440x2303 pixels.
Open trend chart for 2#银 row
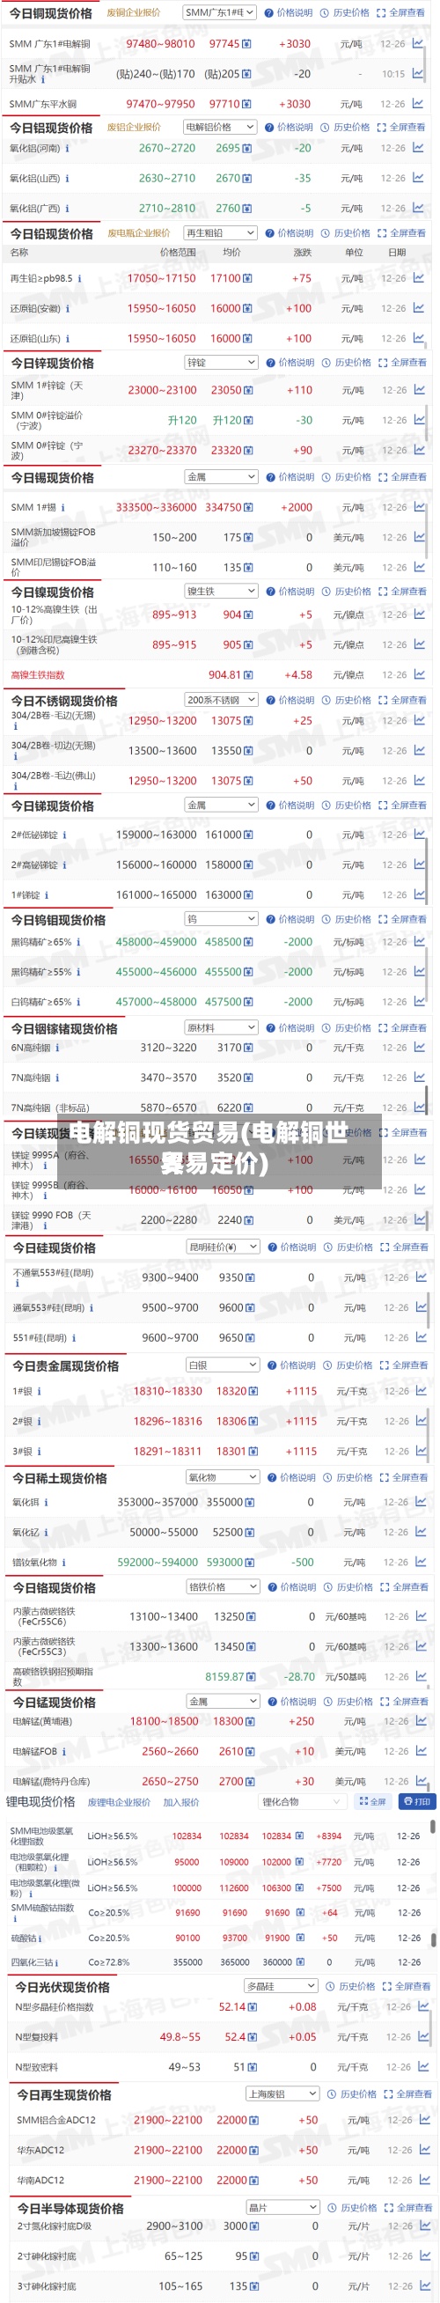pos(422,1421)
